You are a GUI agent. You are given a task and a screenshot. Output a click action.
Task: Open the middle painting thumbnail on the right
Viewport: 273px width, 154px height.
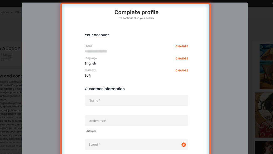point(264,115)
